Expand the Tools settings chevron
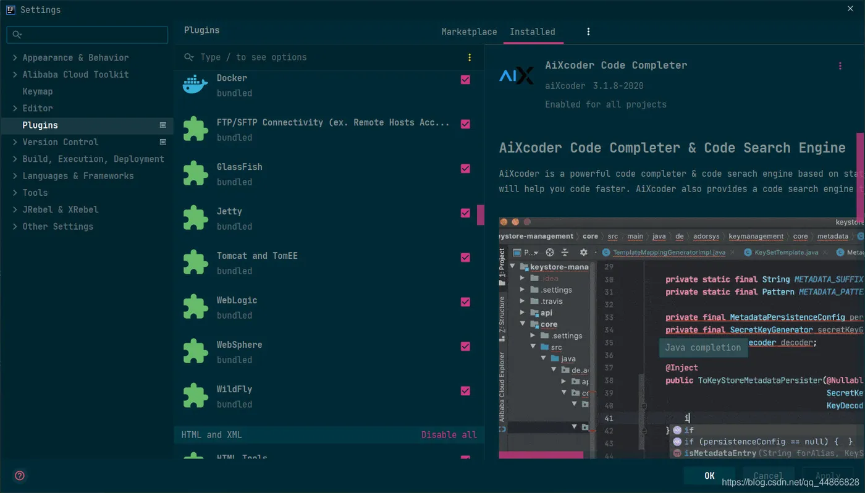The height and width of the screenshot is (493, 865). point(15,193)
